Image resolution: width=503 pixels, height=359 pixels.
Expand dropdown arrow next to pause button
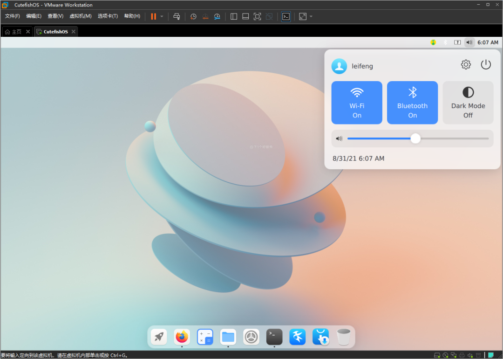click(x=162, y=16)
